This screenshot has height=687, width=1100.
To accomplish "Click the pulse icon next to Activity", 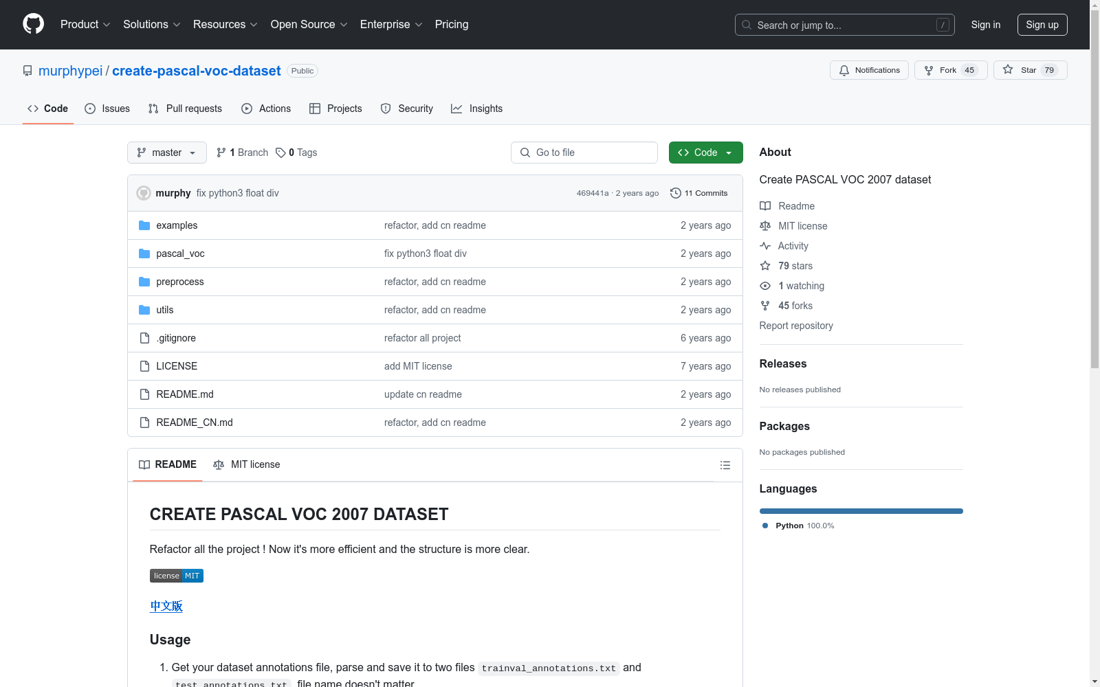I will coord(765,246).
